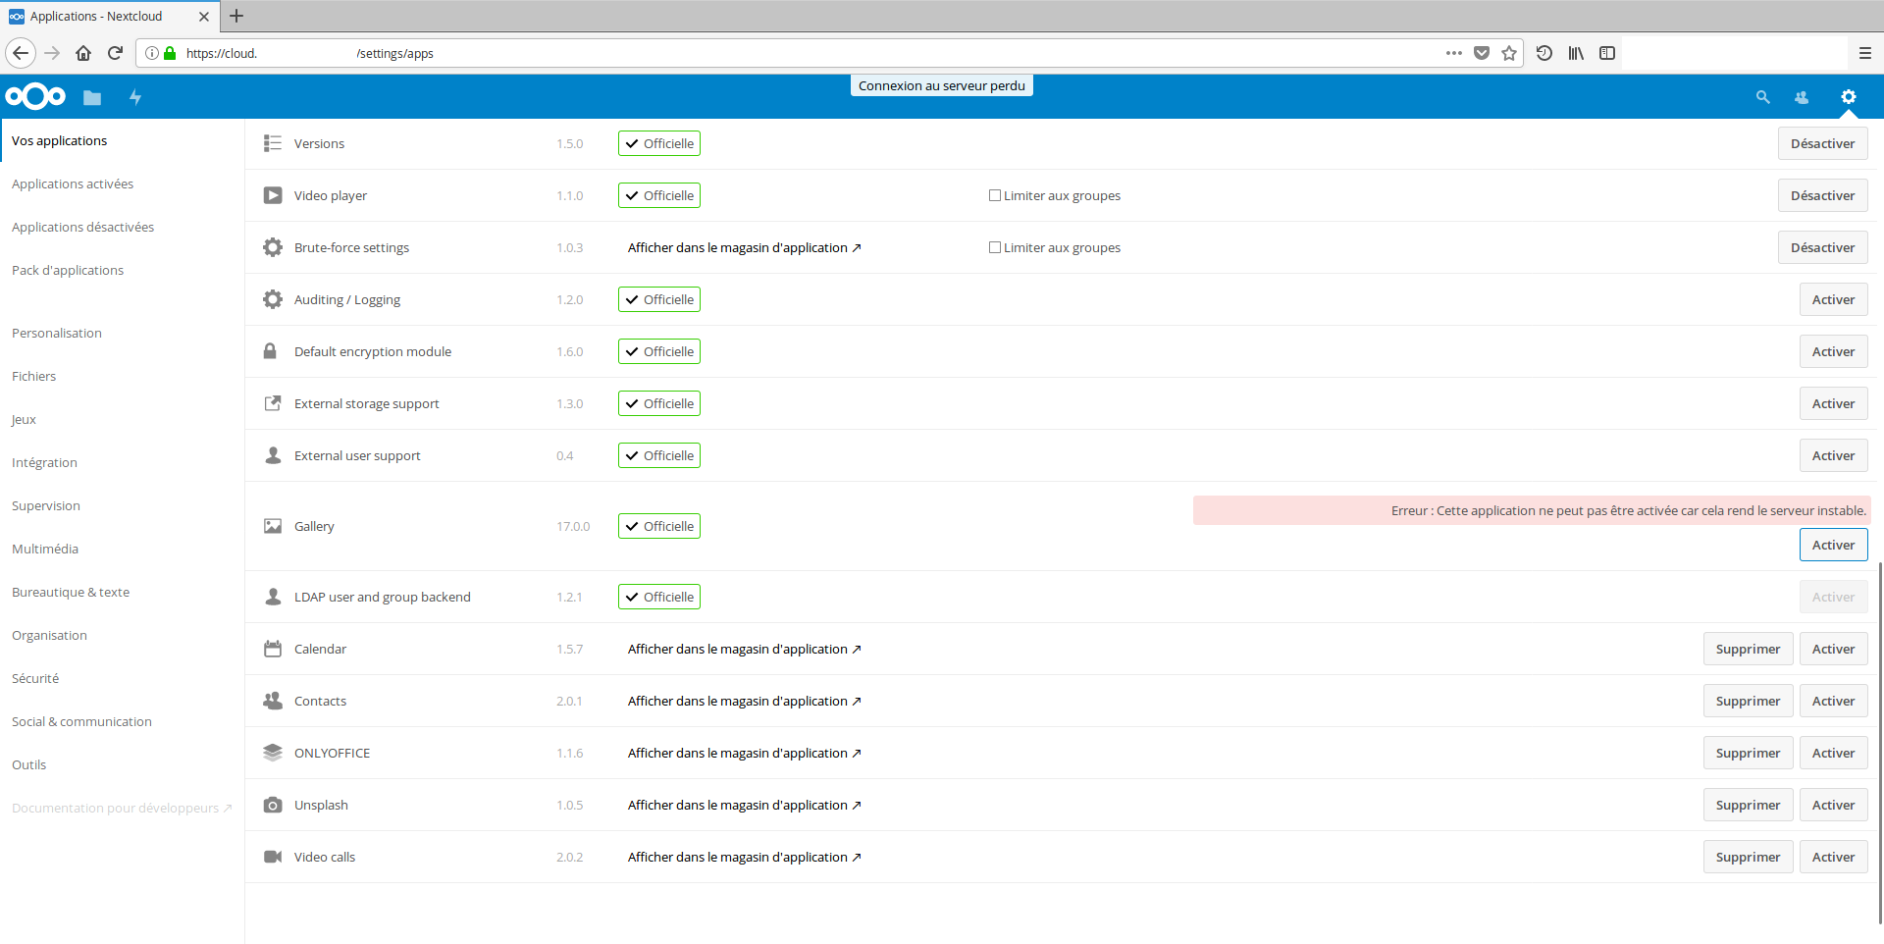Image resolution: width=1884 pixels, height=944 pixels.
Task: Open the Firefox hamburger menu
Action: pyautogui.click(x=1864, y=53)
